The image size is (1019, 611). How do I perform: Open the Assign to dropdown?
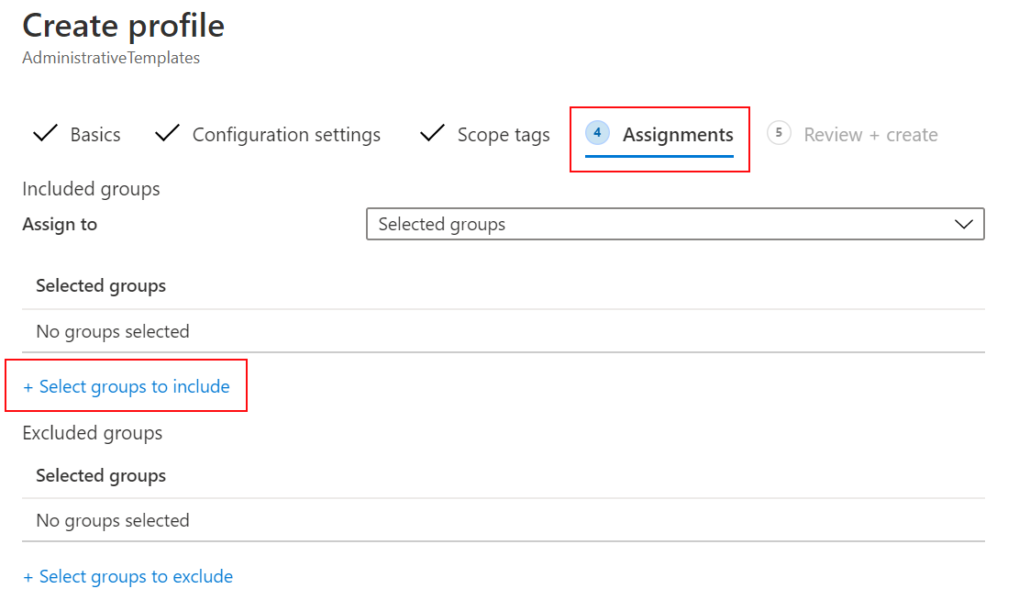675,224
